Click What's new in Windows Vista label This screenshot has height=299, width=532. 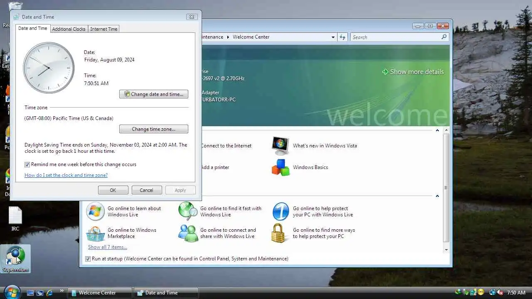pos(325,146)
